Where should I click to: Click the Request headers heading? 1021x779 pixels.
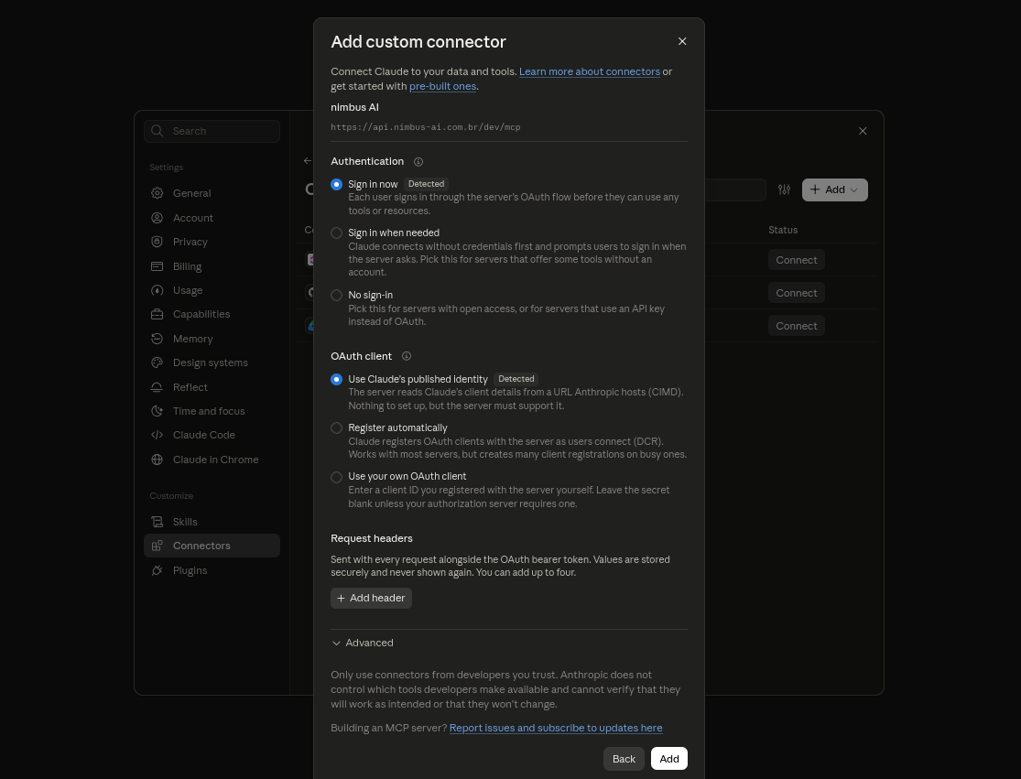click(372, 539)
